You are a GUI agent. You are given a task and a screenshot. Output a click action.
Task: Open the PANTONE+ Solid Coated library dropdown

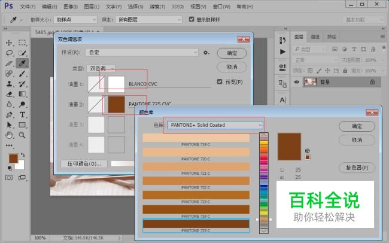215,125
